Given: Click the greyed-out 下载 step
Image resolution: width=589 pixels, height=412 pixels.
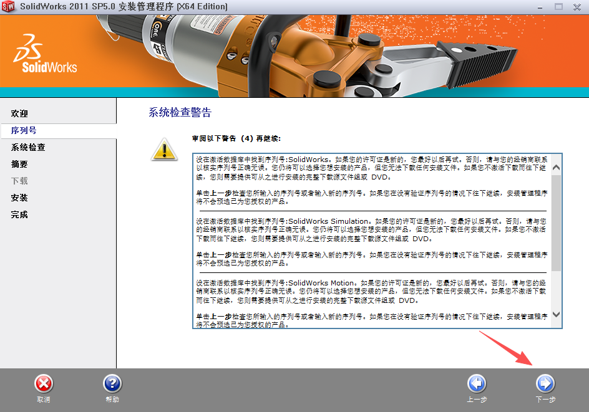Looking at the screenshot, I should [x=19, y=181].
